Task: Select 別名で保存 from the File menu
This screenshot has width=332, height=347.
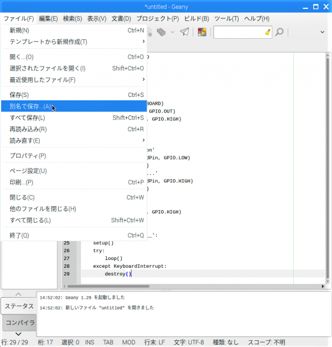Action: coord(30,106)
